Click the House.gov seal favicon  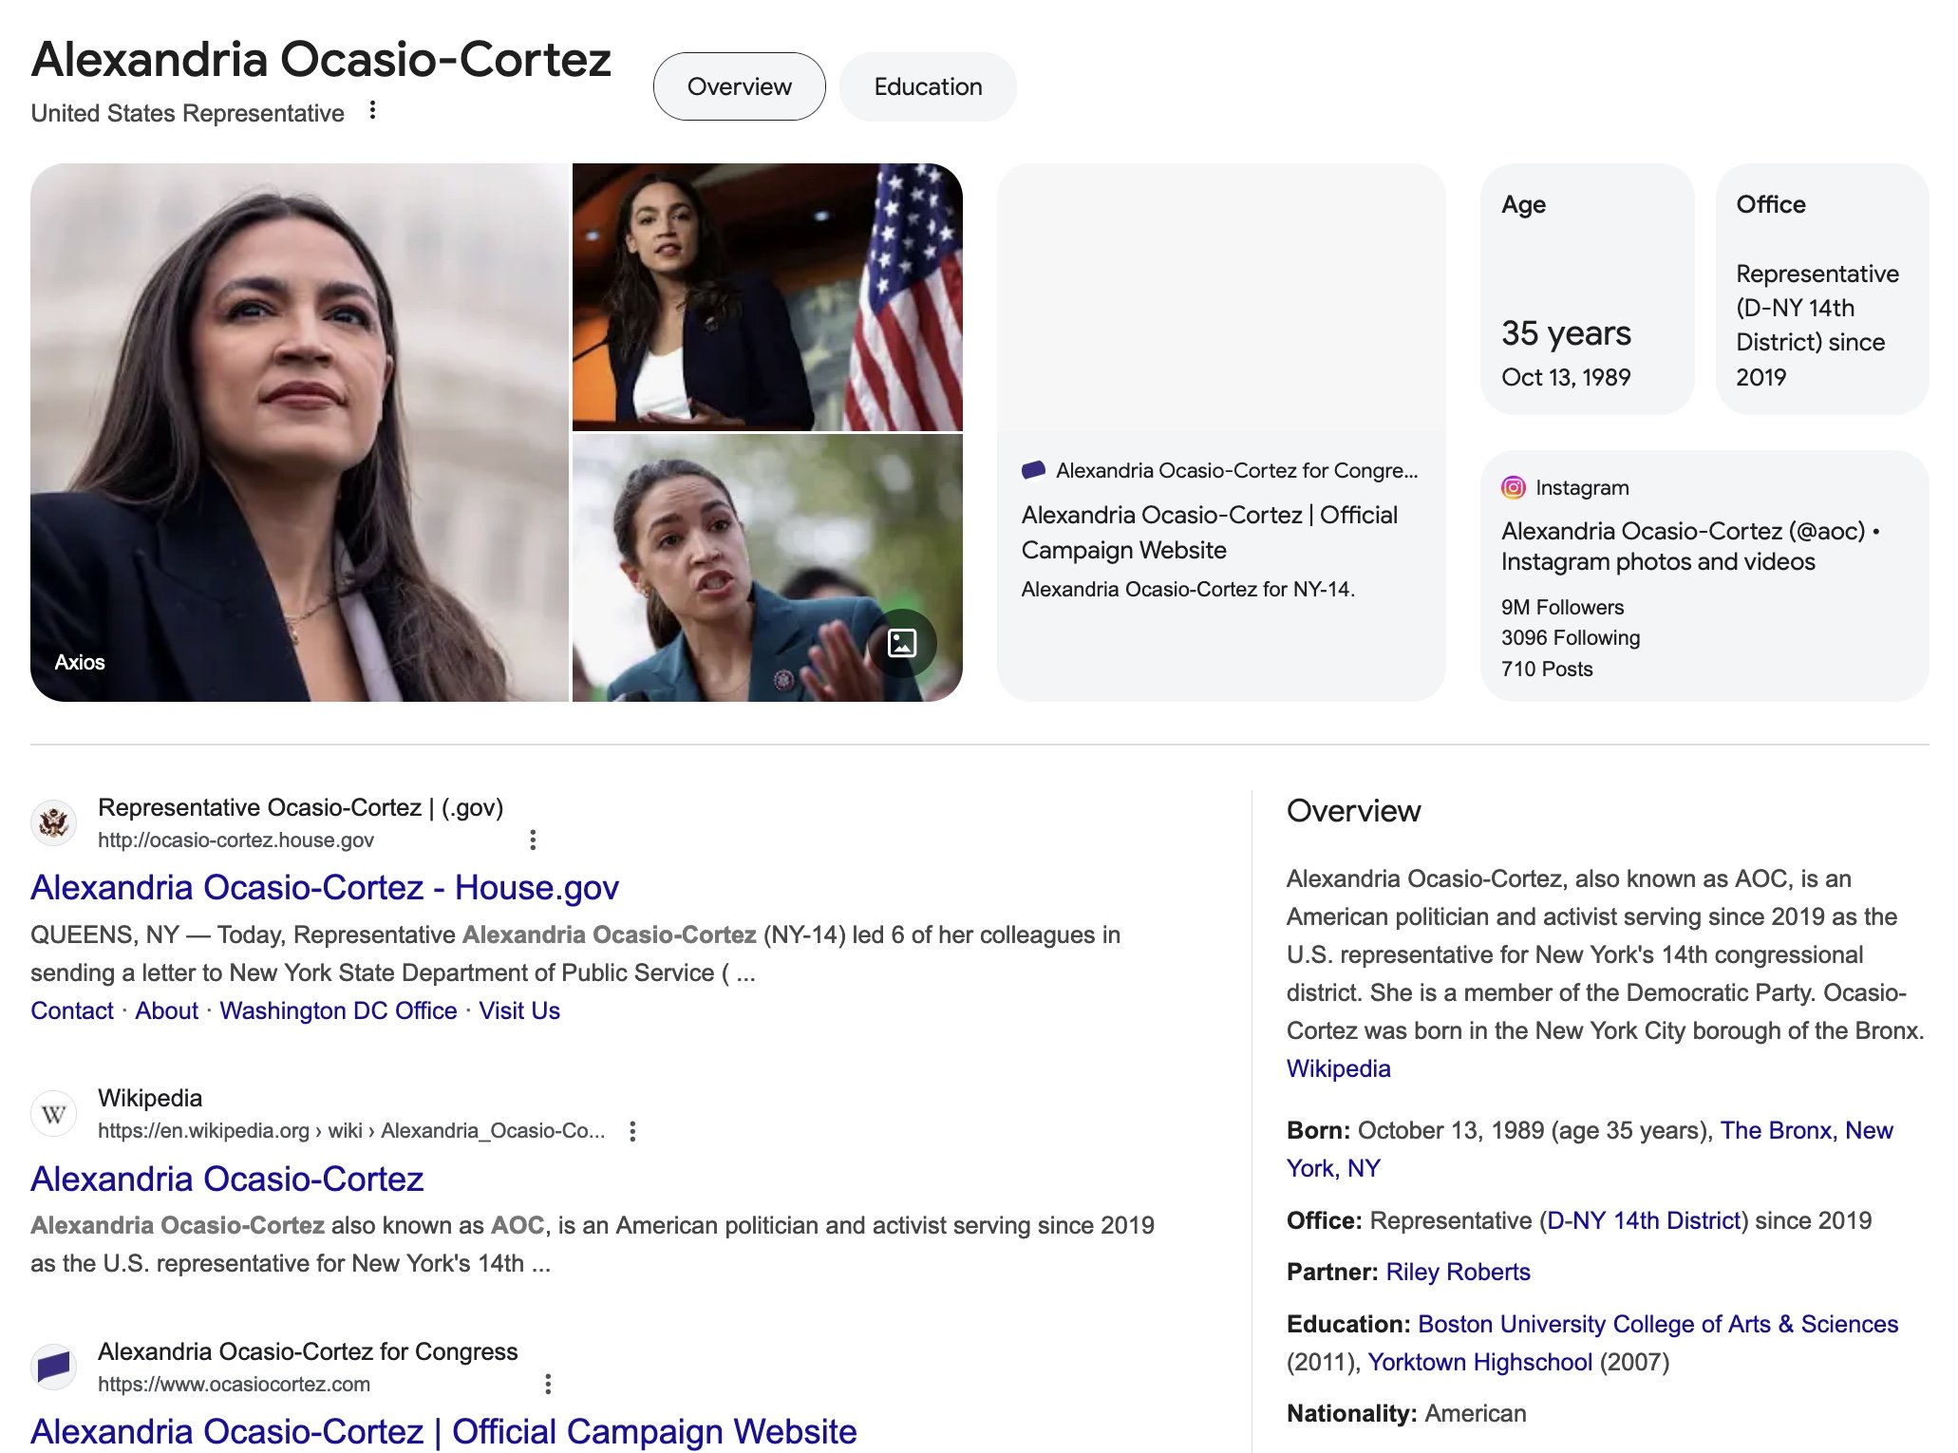[x=54, y=822]
